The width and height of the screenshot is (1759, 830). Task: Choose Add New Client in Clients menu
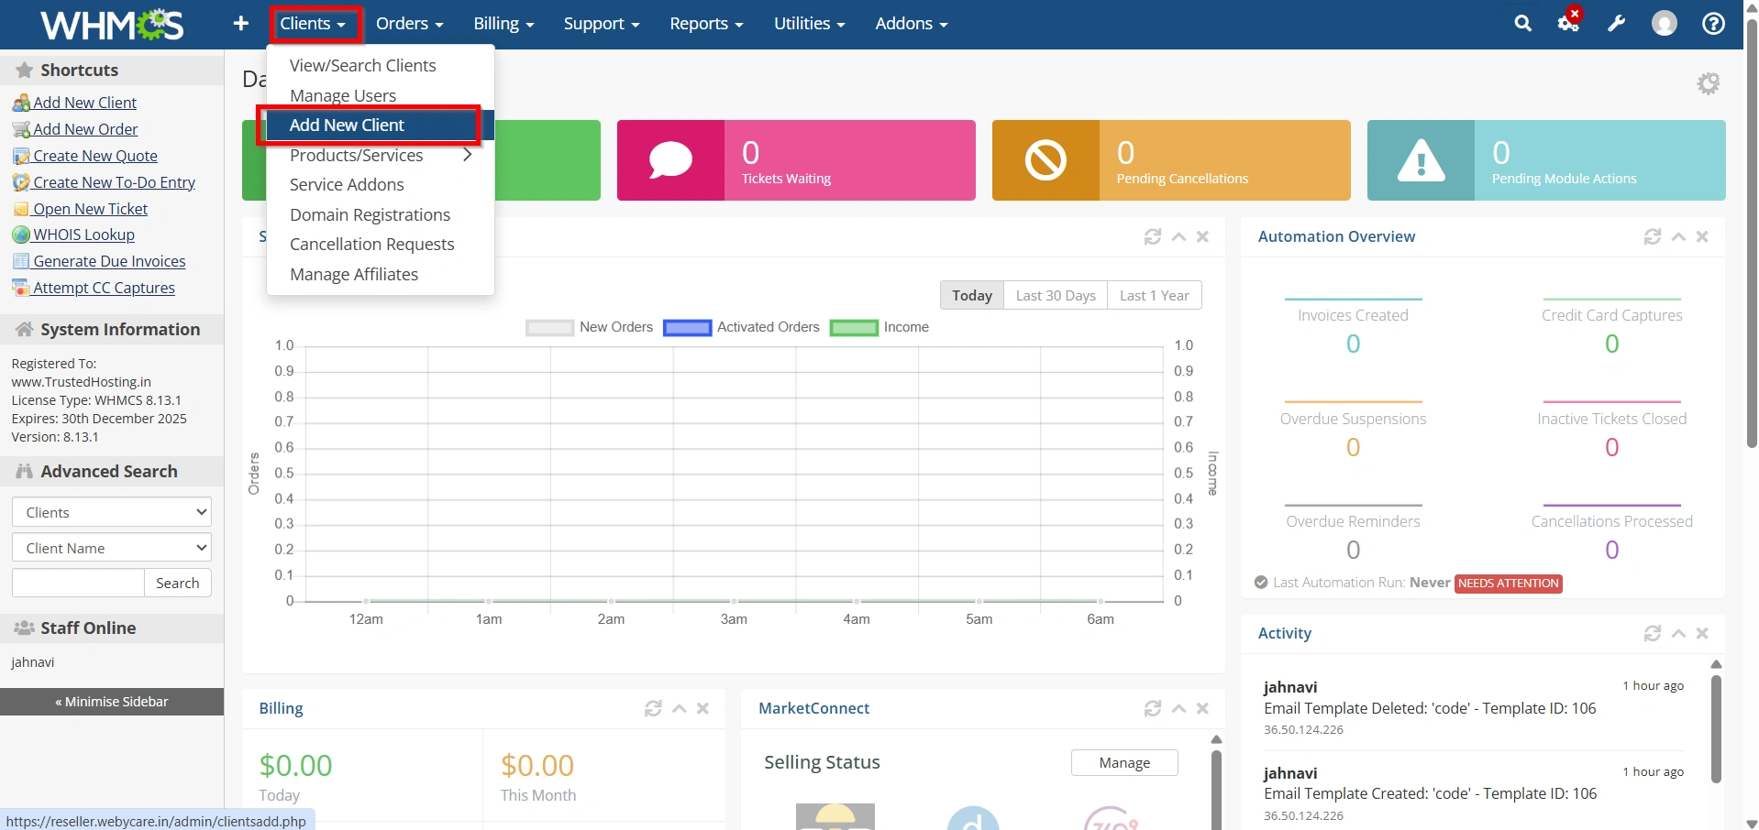[x=381, y=126]
